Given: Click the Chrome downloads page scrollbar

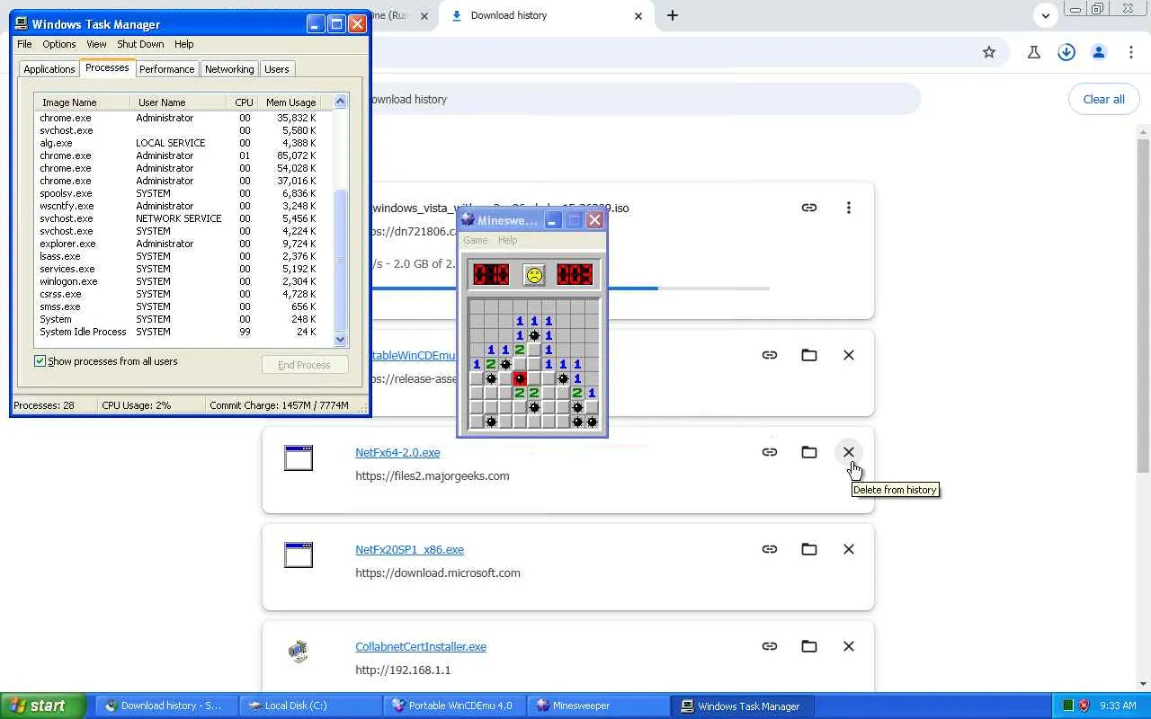Looking at the screenshot, I should point(1143,306).
